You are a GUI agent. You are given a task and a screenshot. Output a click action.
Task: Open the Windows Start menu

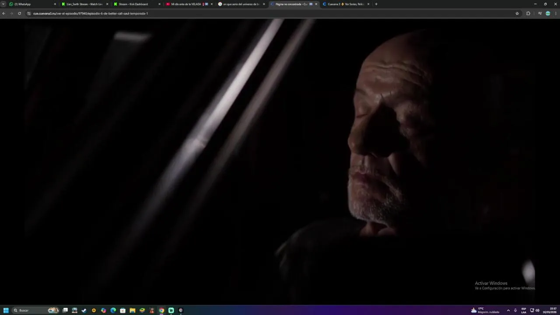(x=6, y=310)
